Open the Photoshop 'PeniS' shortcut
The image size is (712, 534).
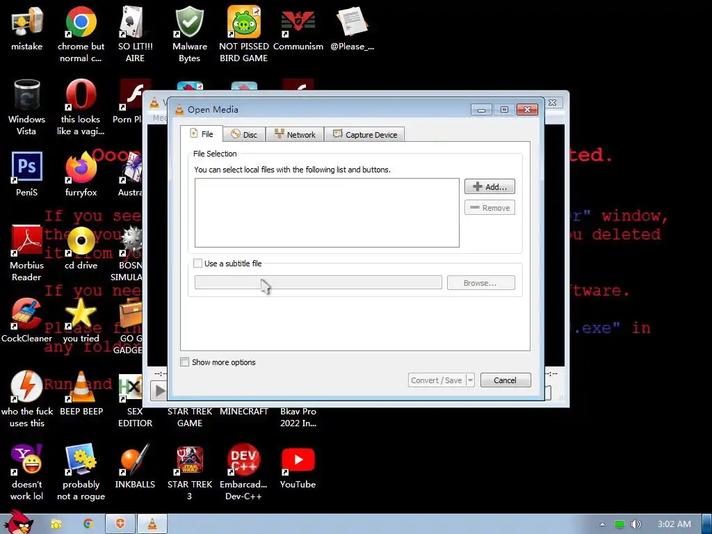pyautogui.click(x=27, y=175)
